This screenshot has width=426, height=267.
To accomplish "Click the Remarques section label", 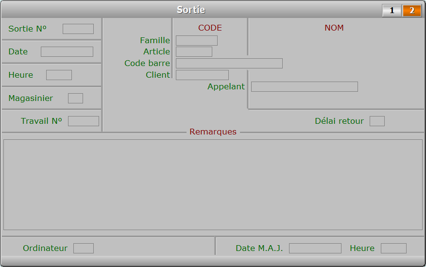I will [213, 132].
